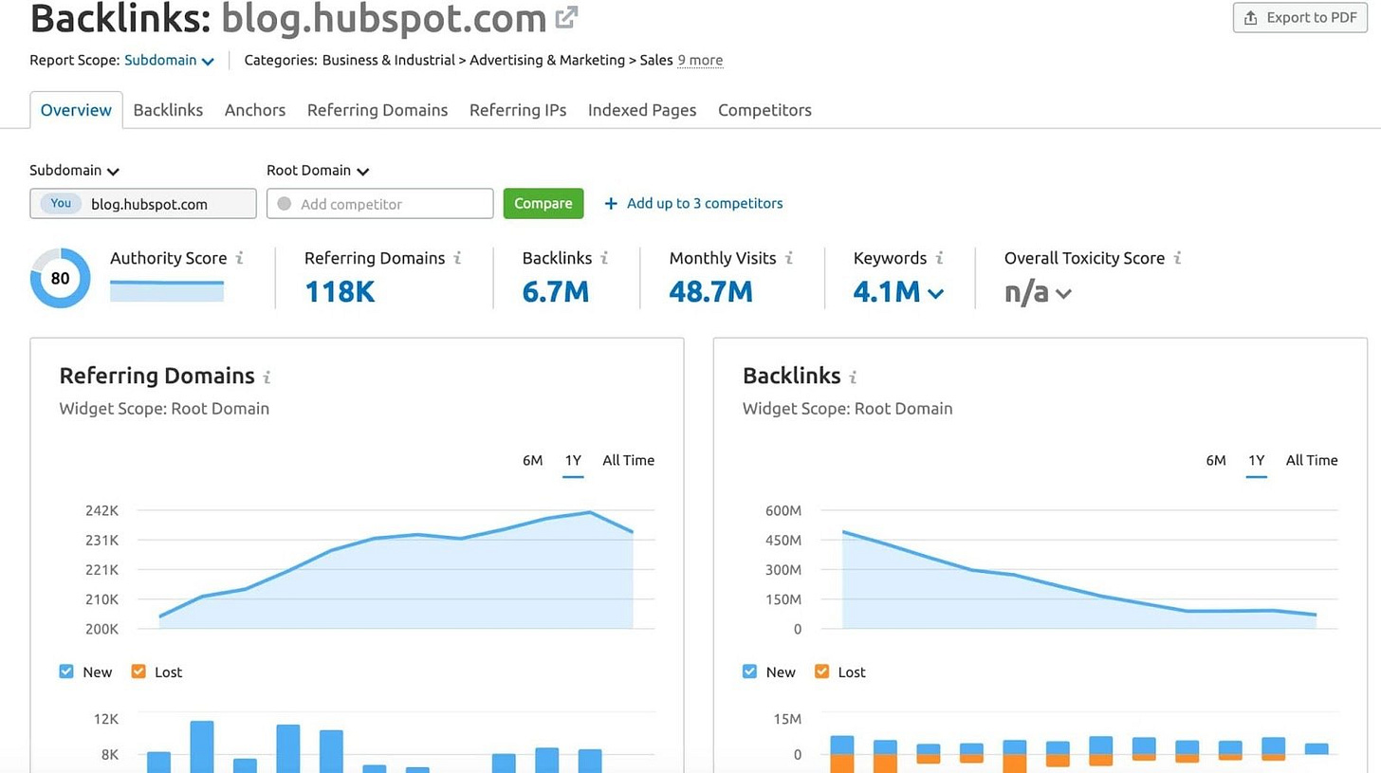Image resolution: width=1381 pixels, height=773 pixels.
Task: Click the info icon beside Overall Toxicity Score
Action: tap(1179, 258)
